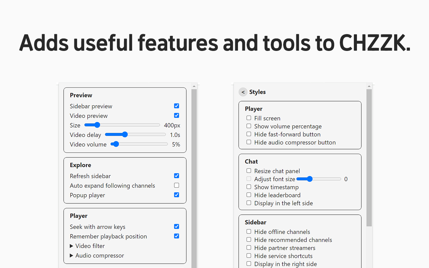Tick Hide recommended channels
Image resolution: width=429 pixels, height=268 pixels.
click(x=249, y=240)
